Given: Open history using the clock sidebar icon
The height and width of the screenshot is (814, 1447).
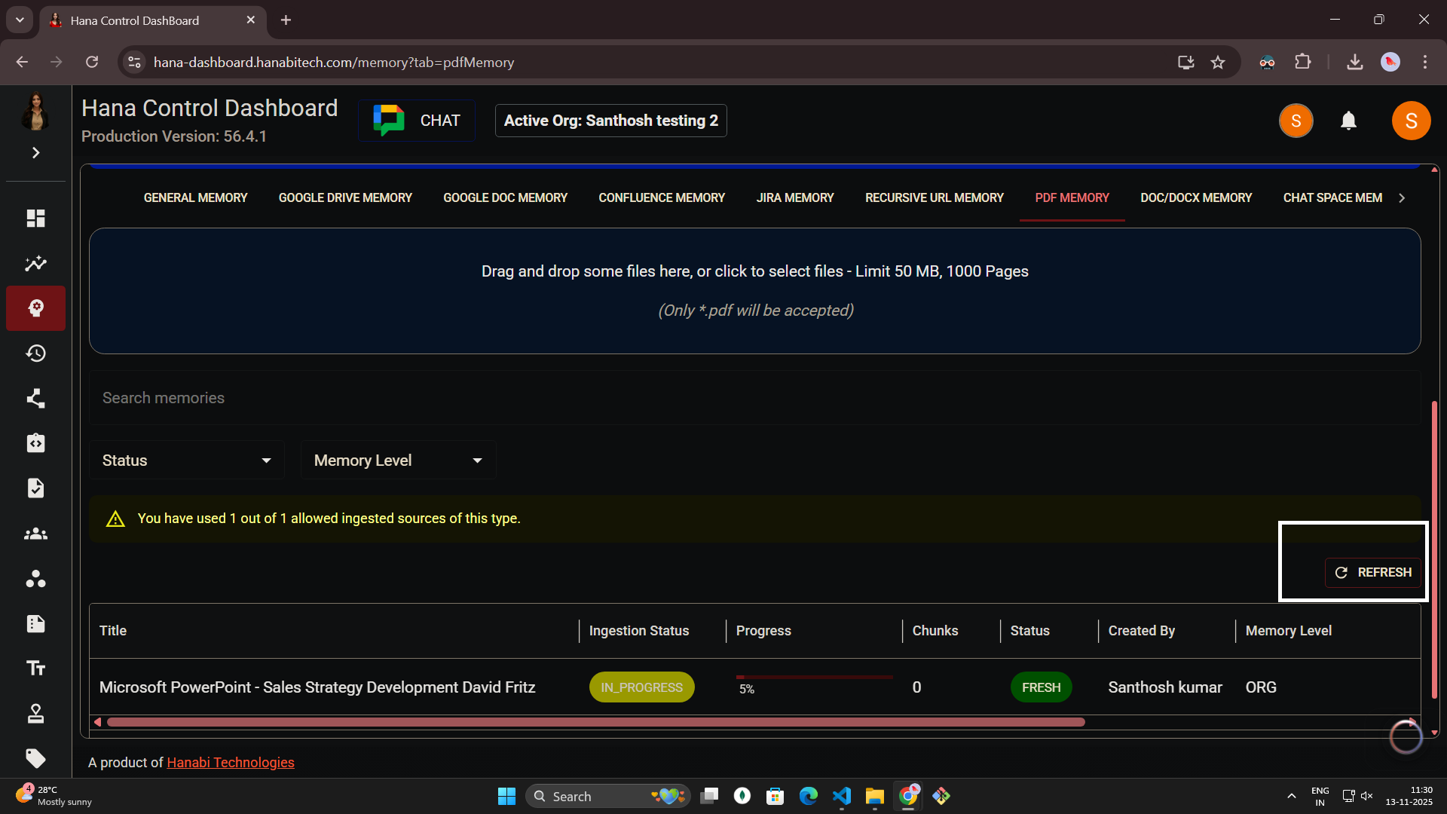Looking at the screenshot, I should point(35,353).
